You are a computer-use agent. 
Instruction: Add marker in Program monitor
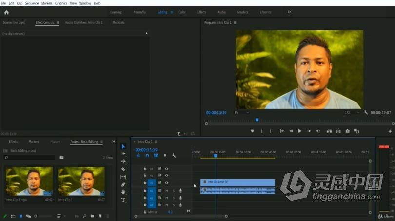pyautogui.click(x=252, y=131)
